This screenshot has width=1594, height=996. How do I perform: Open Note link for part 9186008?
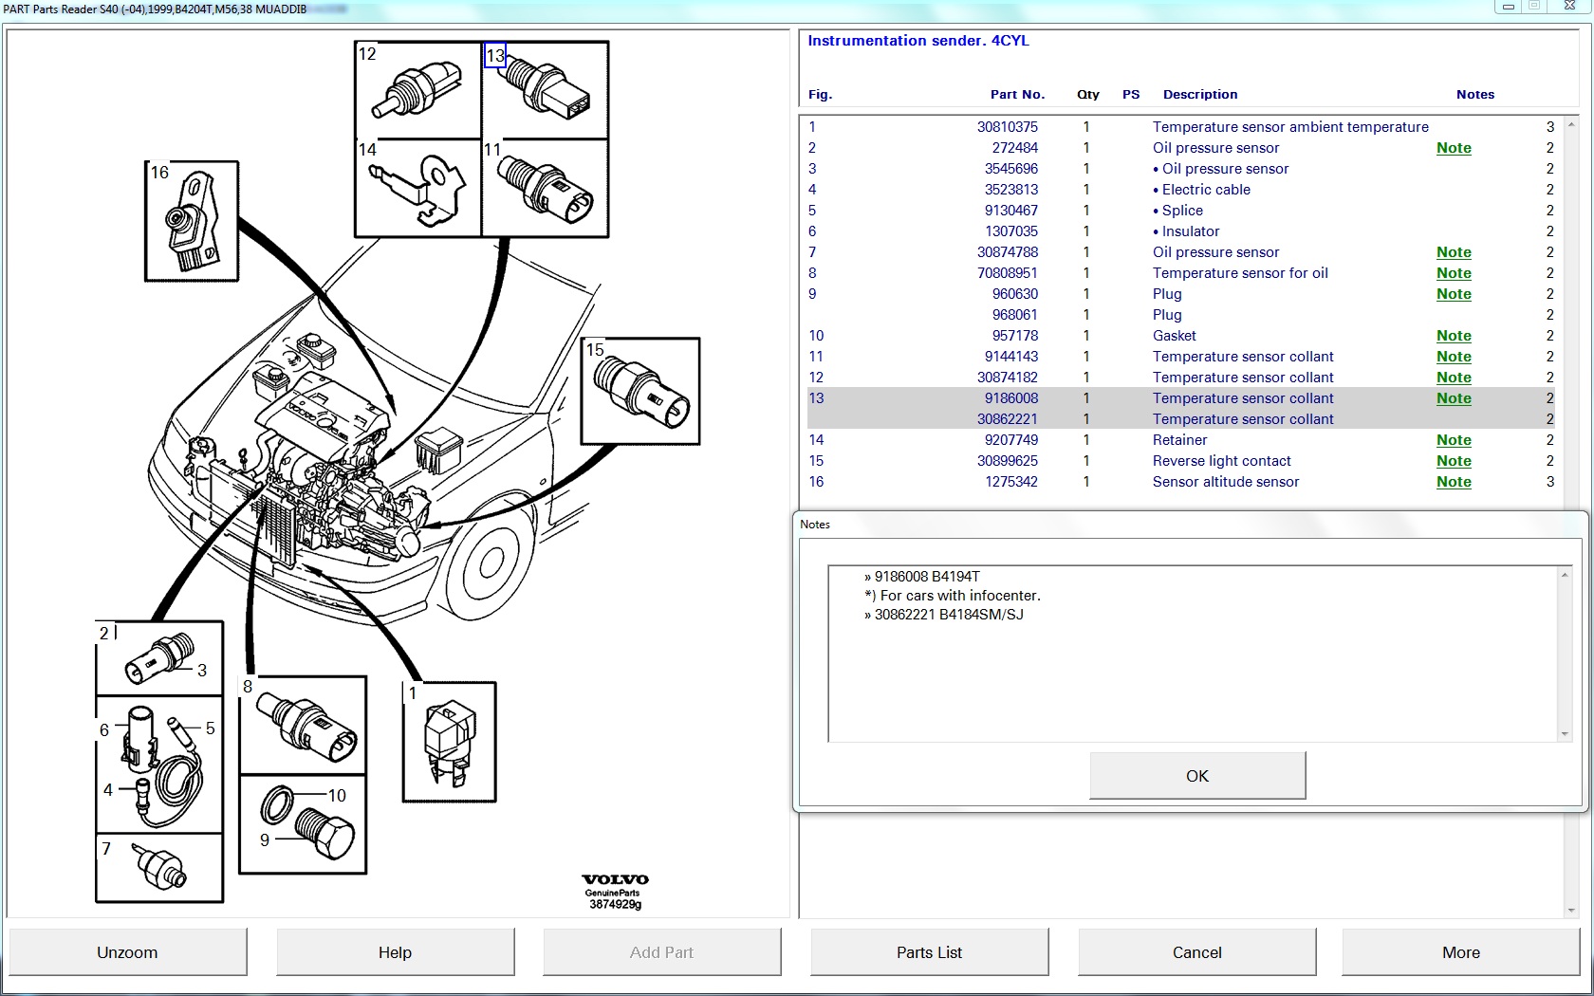coord(1454,398)
